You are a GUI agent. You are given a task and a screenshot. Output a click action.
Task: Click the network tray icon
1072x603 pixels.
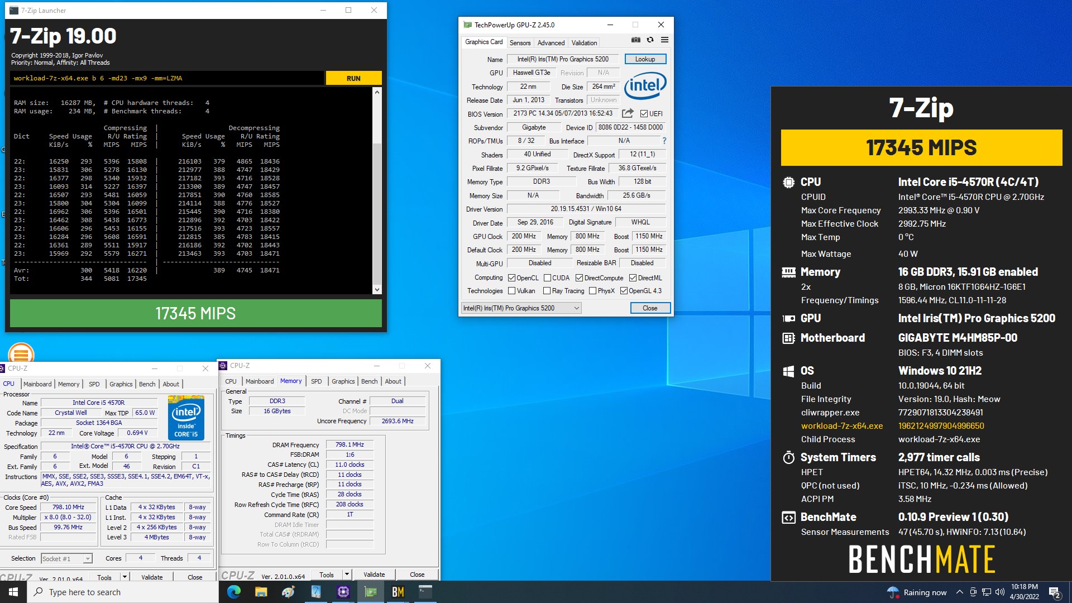click(x=987, y=592)
